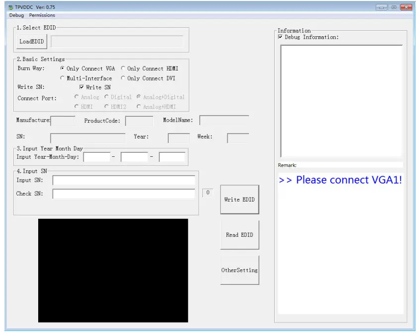Click the ModelName input field
The width and height of the screenshot is (419, 334).
coord(223,119)
